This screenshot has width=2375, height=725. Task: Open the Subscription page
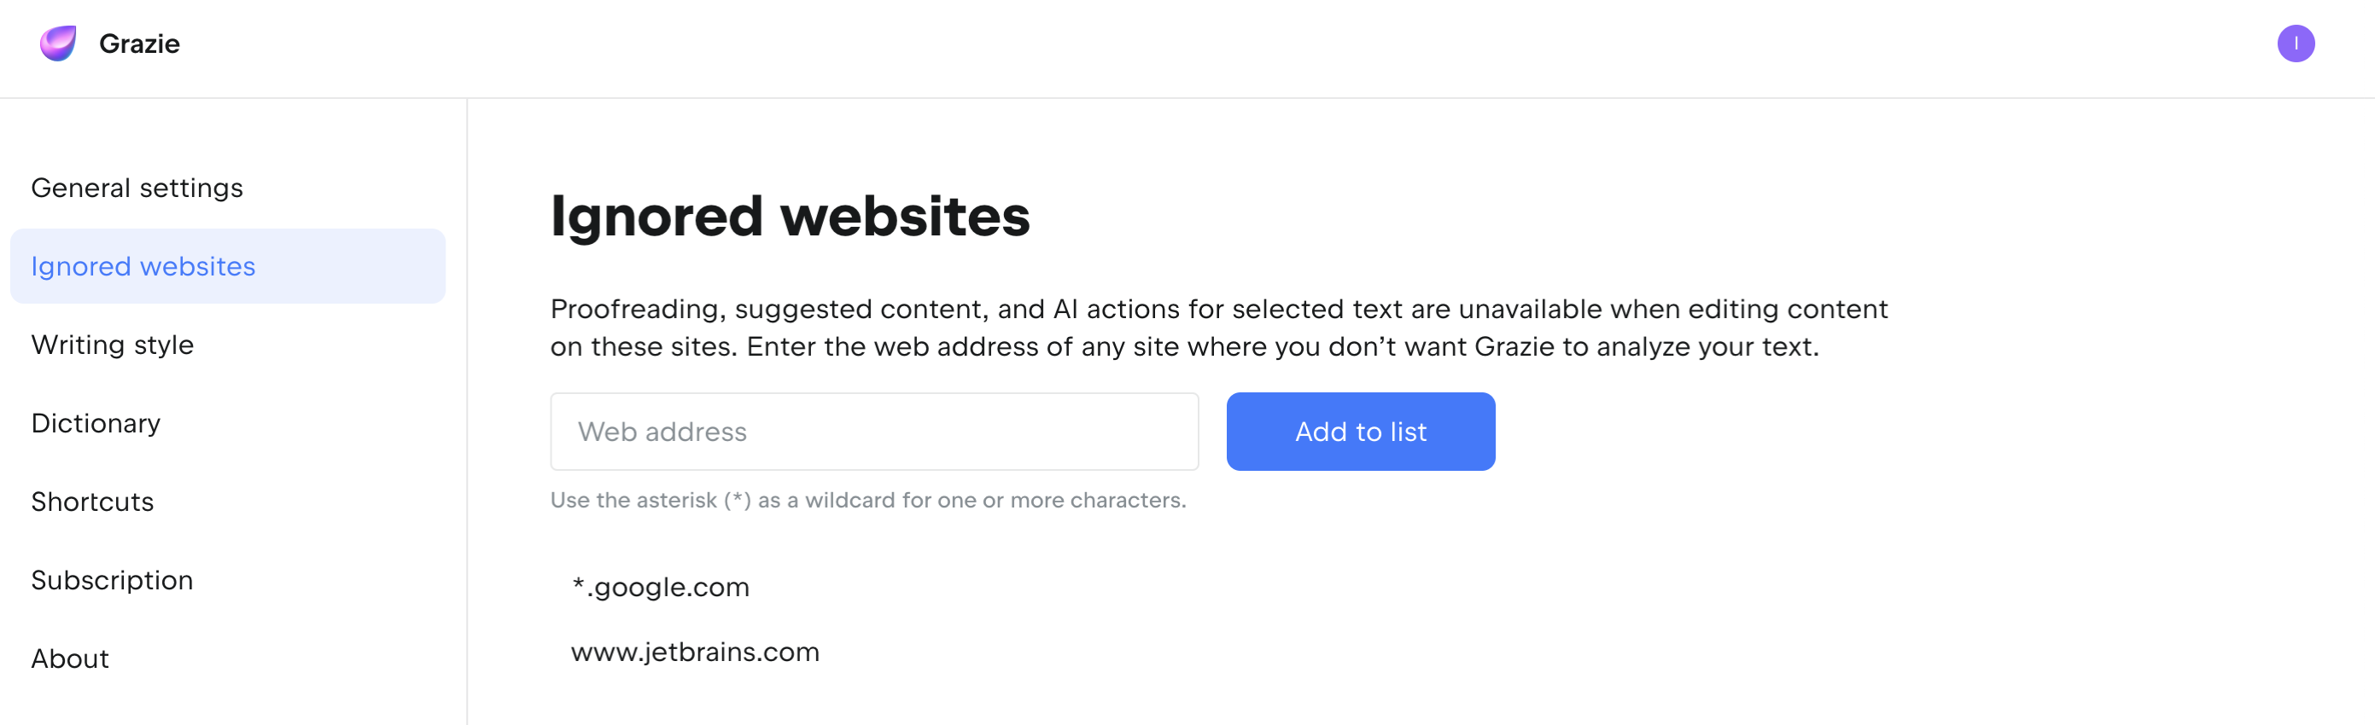click(x=113, y=579)
